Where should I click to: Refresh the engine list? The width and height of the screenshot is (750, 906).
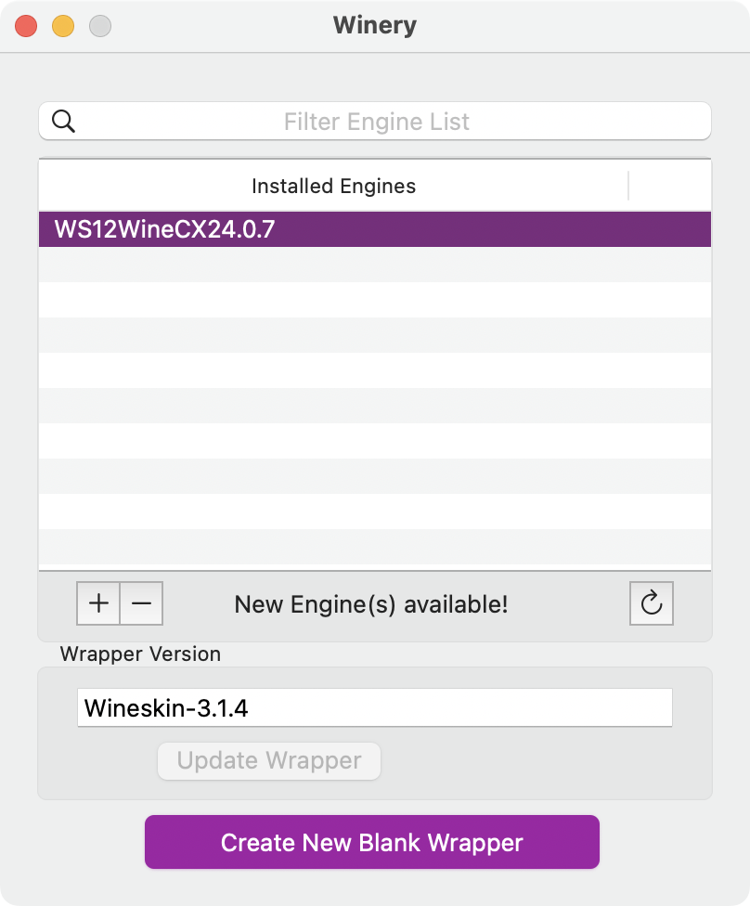click(651, 604)
